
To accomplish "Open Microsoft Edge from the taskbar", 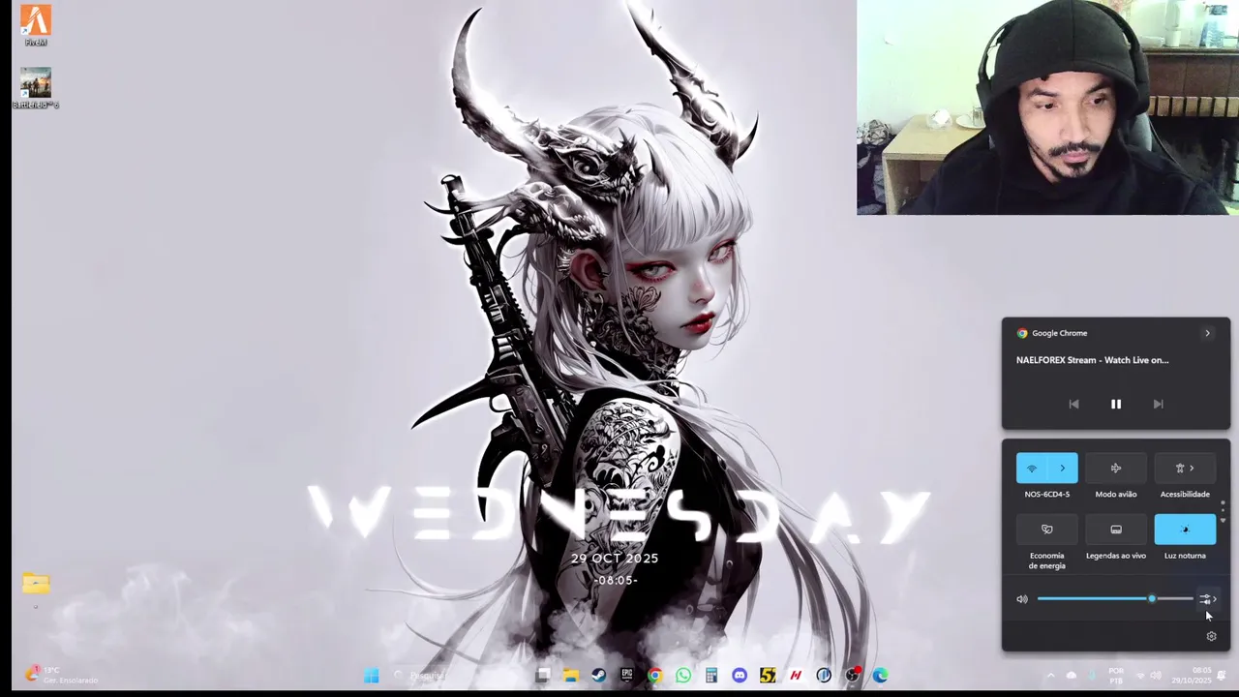I will 880,676.
